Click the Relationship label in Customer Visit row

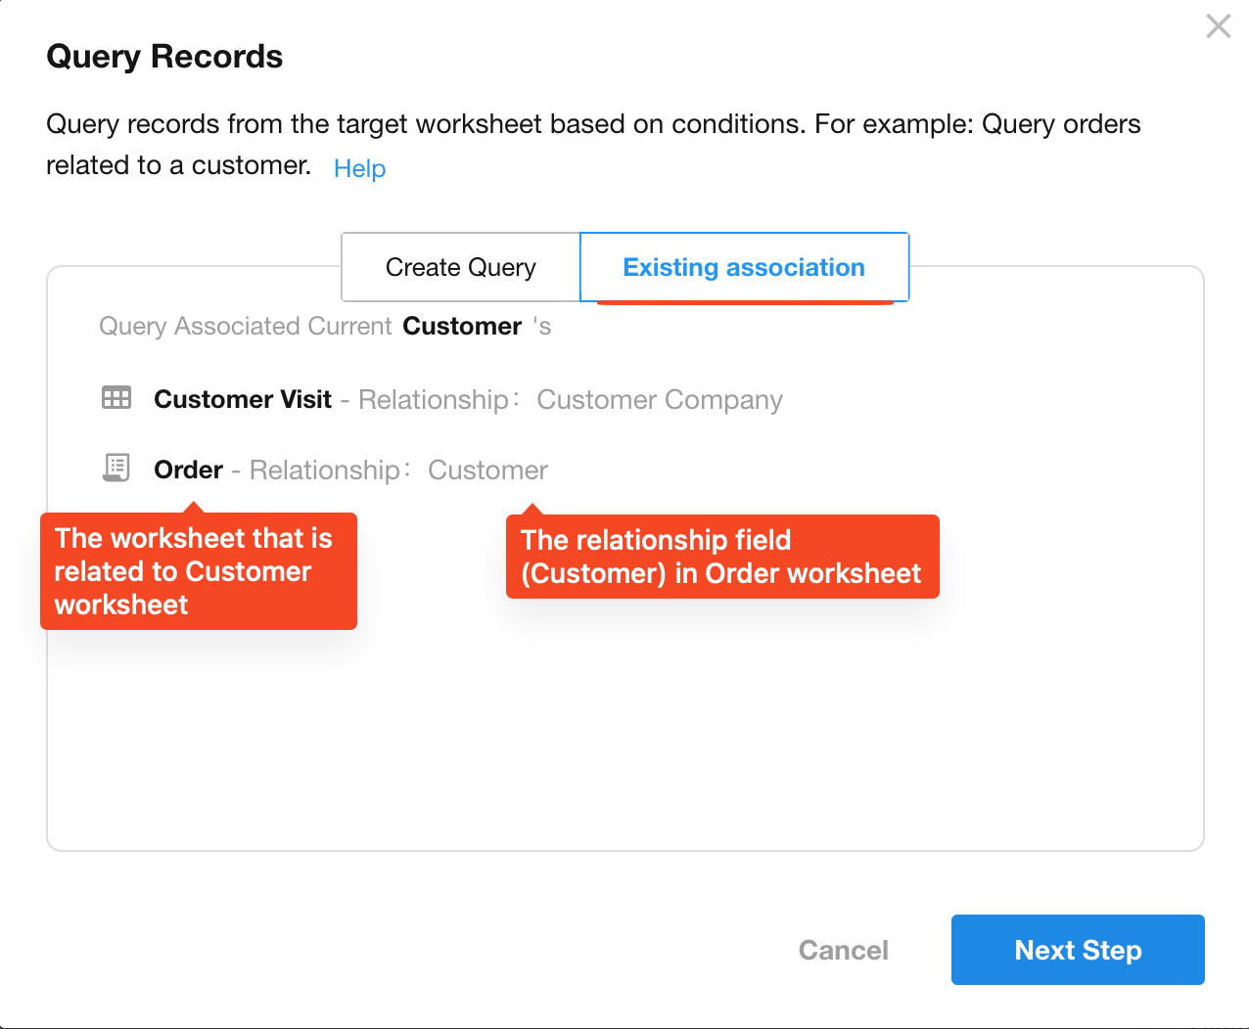(433, 399)
